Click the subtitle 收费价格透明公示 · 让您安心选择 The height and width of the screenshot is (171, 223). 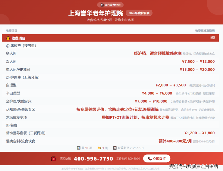(110, 20)
